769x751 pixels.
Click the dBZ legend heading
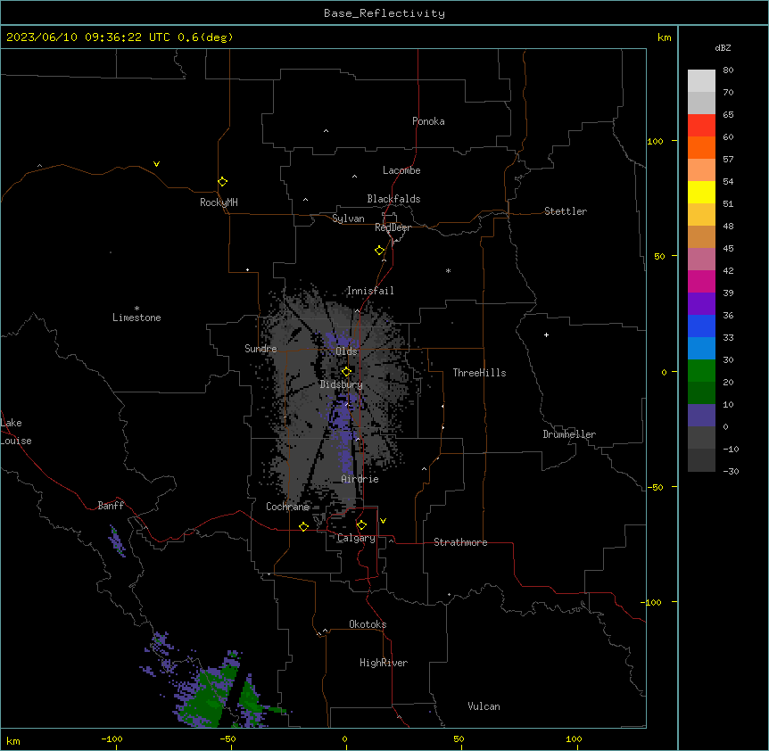point(723,47)
